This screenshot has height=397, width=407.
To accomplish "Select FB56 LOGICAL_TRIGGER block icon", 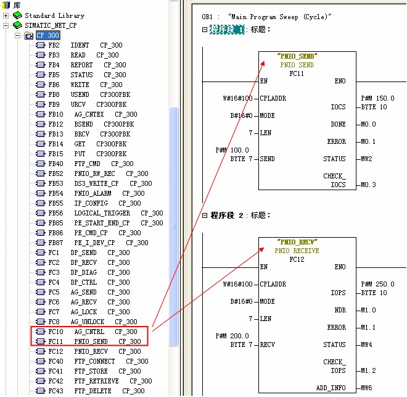I will click(x=41, y=213).
